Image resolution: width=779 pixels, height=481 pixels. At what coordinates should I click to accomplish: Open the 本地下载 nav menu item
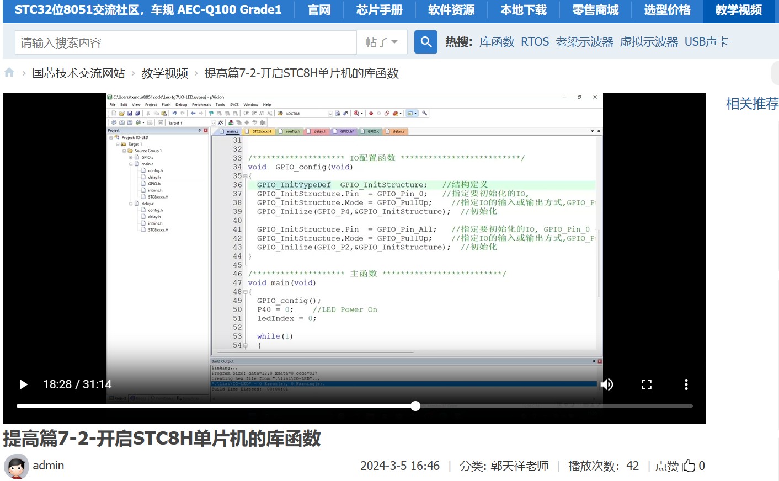pos(524,10)
